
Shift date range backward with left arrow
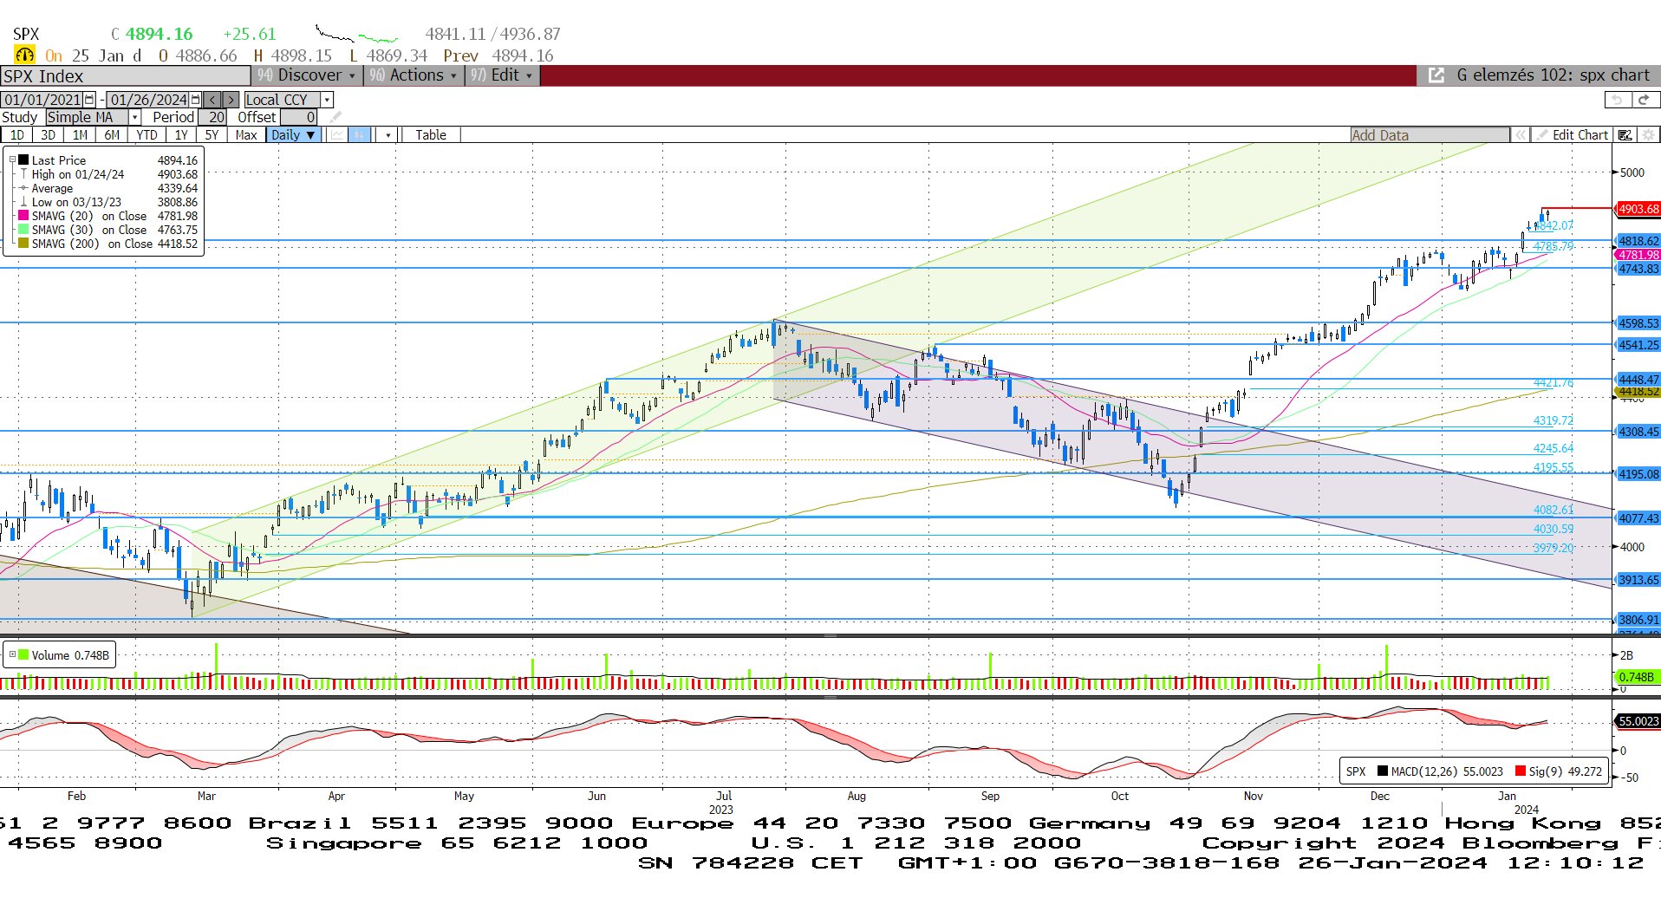(212, 100)
